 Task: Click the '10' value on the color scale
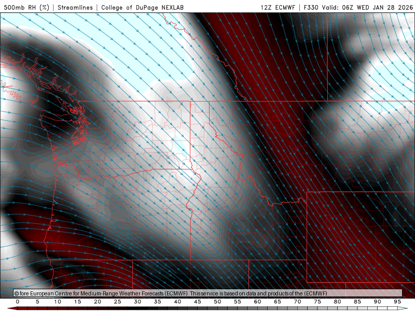[58, 302]
